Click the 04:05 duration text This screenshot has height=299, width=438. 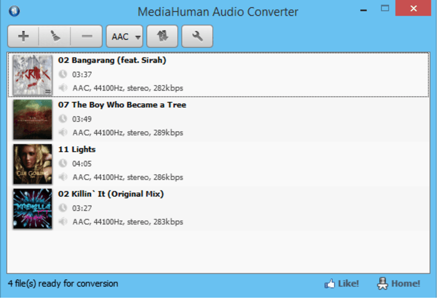[x=82, y=164]
